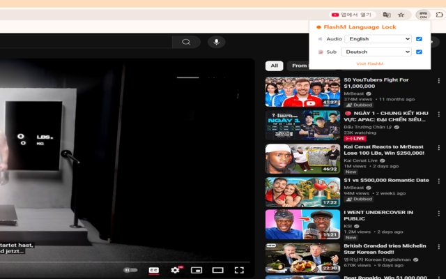Toggle closed captions CC button
446x279 pixels.
(154, 270)
